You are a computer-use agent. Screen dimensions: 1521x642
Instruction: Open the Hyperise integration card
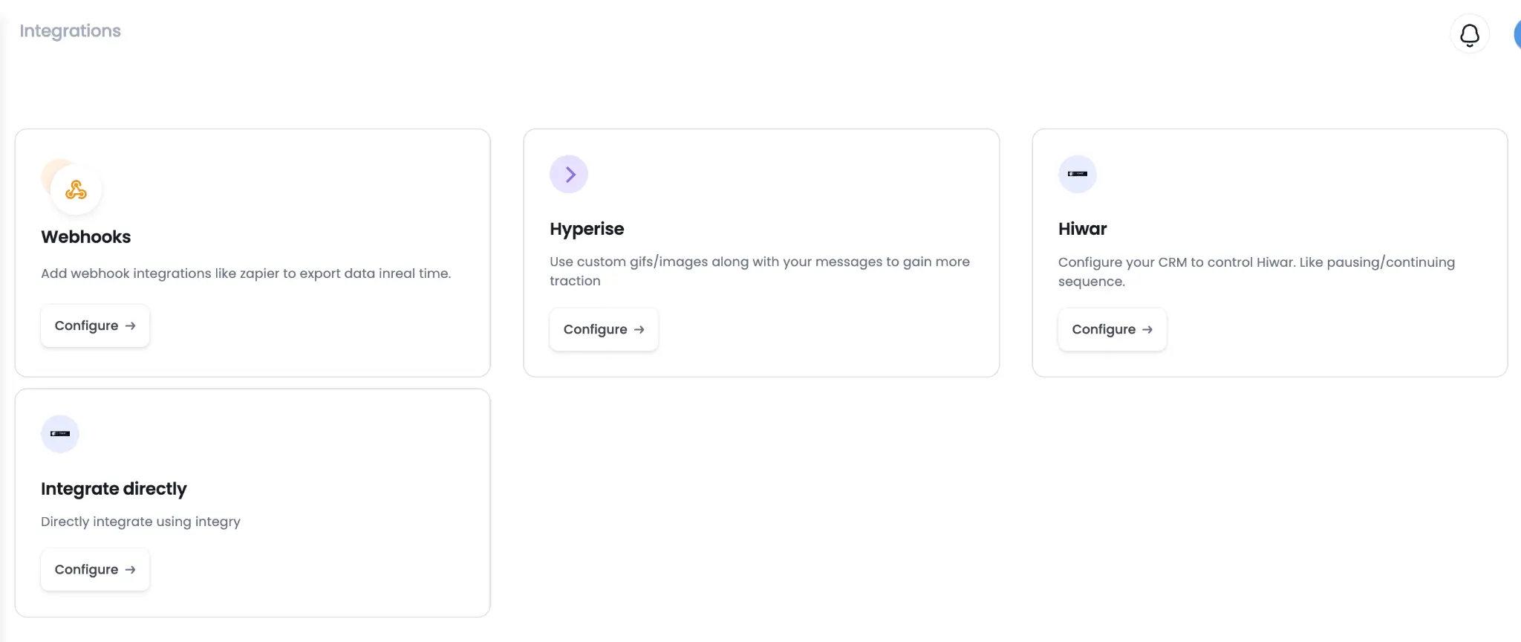point(760,253)
